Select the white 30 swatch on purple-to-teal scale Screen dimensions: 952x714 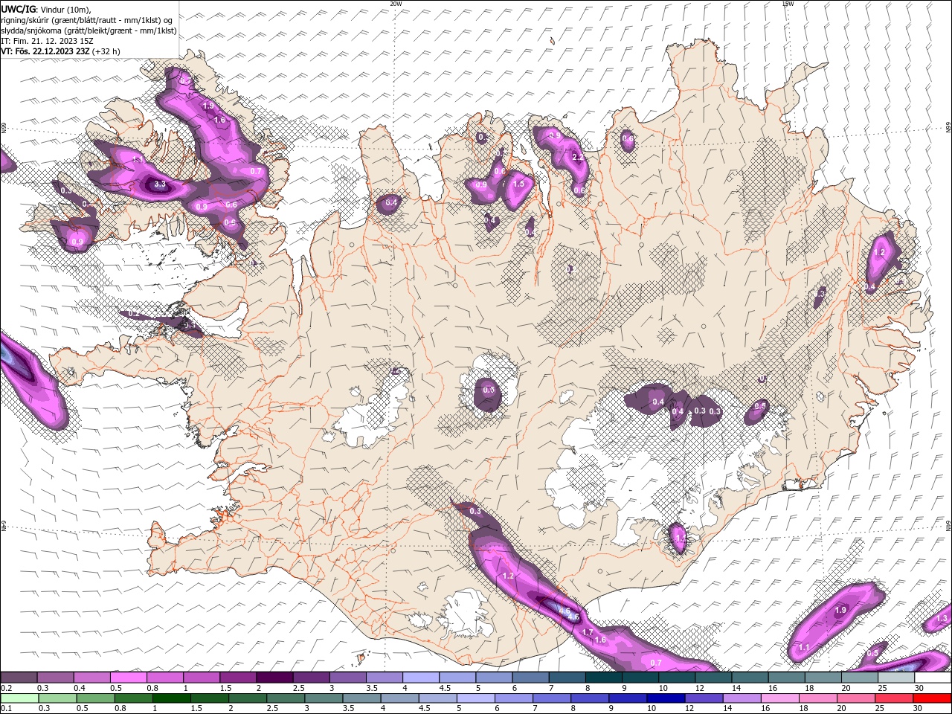click(x=933, y=678)
